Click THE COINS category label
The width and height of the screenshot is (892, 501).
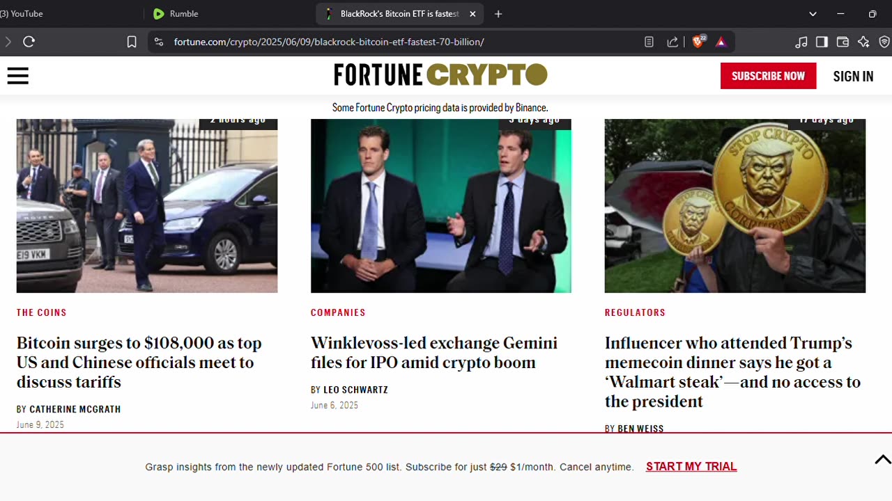click(x=42, y=312)
